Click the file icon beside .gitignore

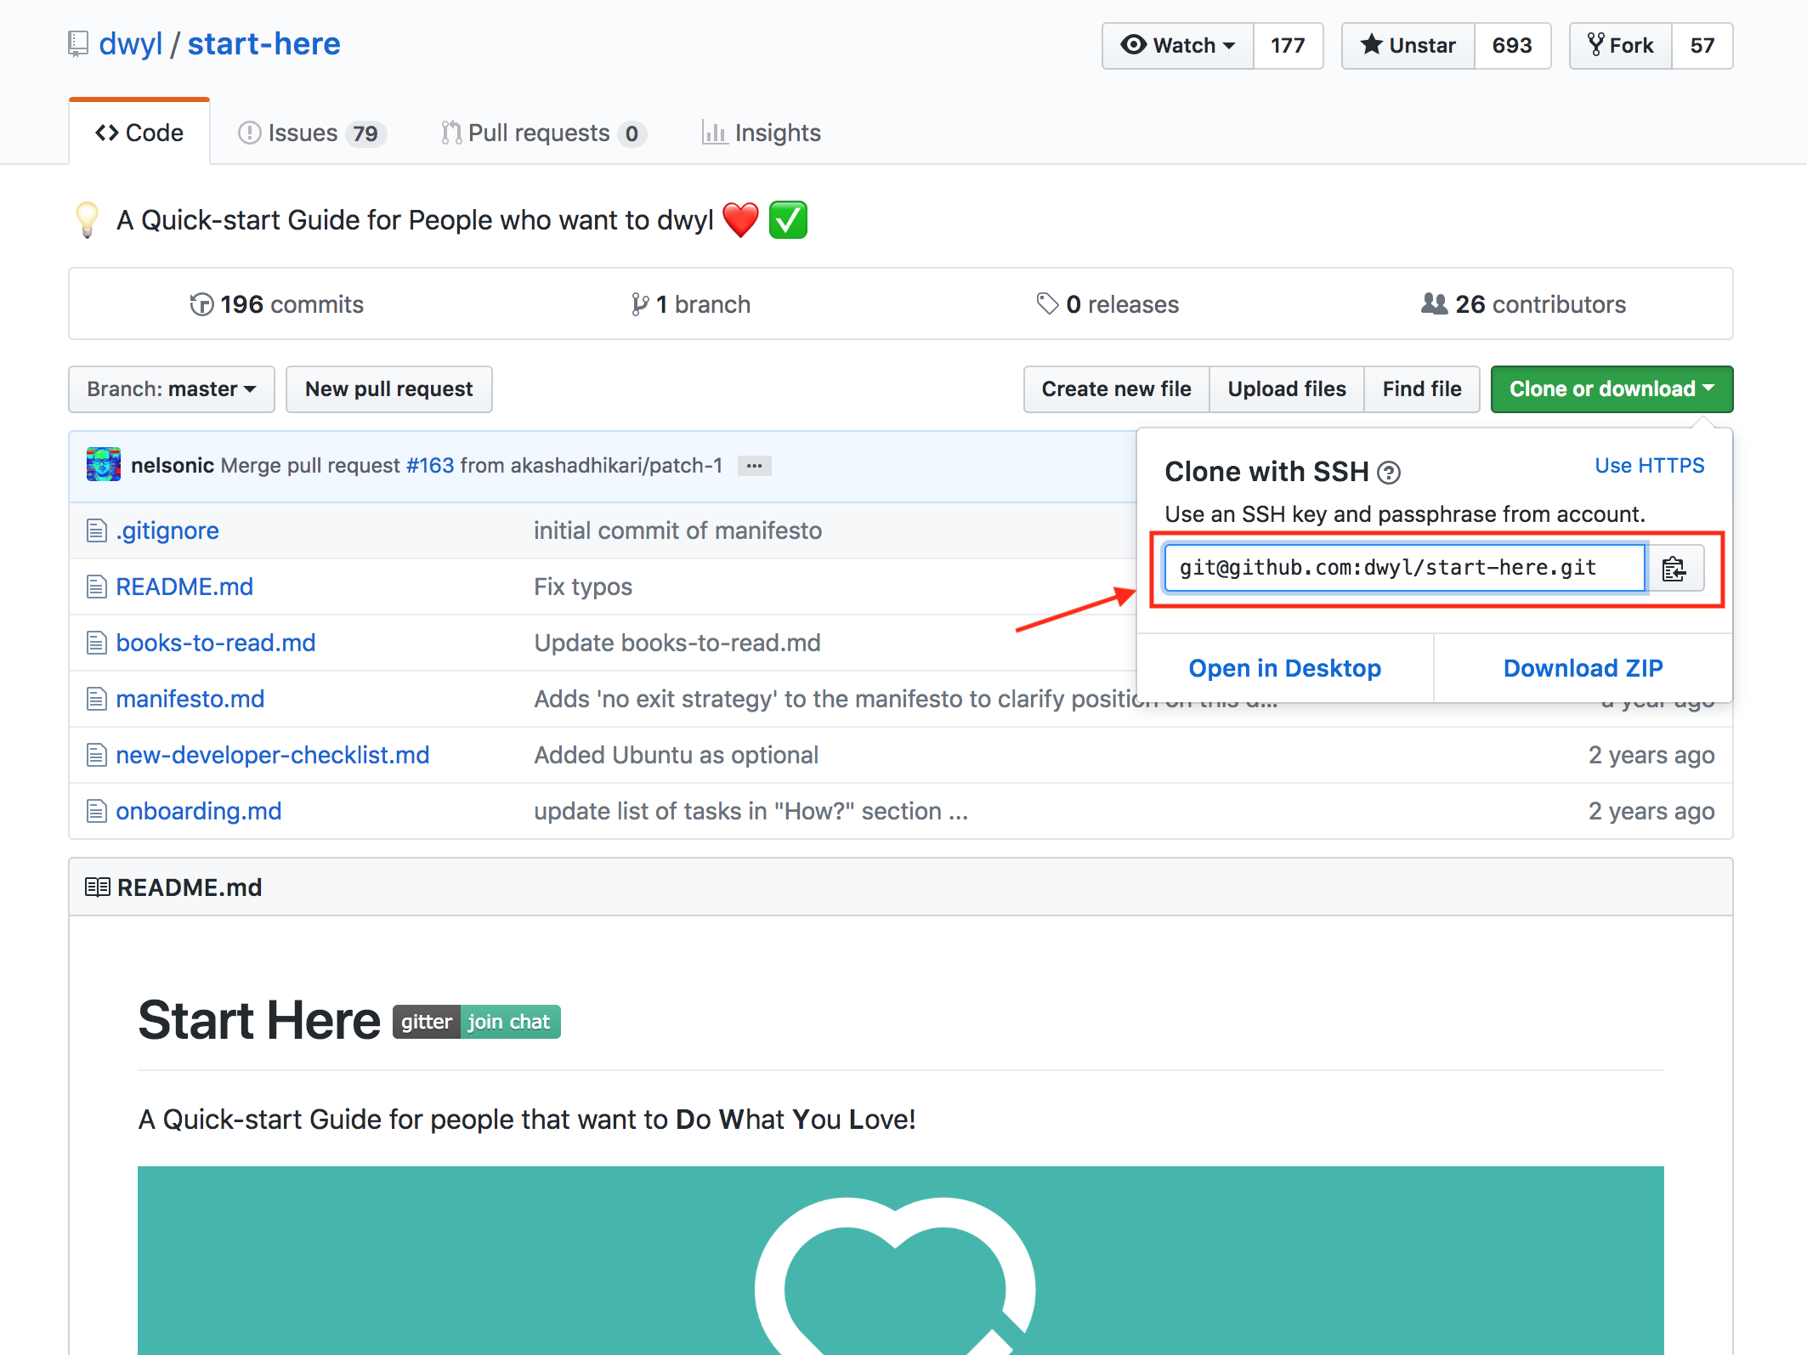[x=97, y=530]
